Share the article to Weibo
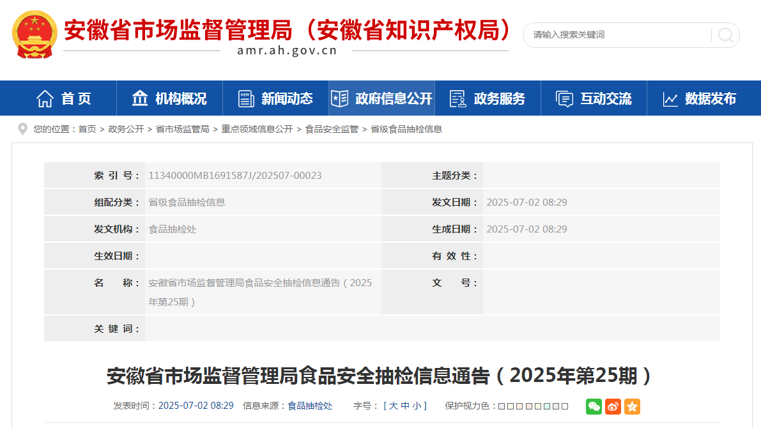The height and width of the screenshot is (428, 761). [613, 406]
